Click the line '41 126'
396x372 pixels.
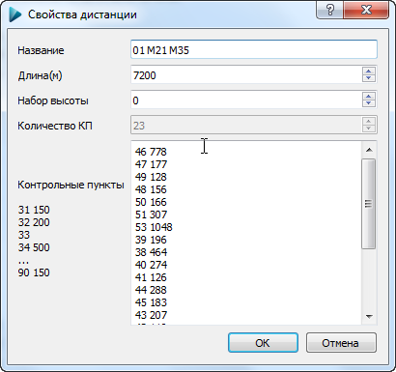[x=151, y=277]
